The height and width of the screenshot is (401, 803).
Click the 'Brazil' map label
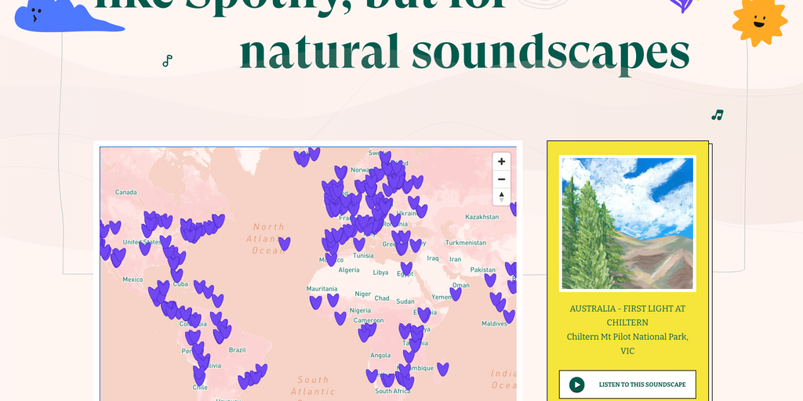pos(237,350)
